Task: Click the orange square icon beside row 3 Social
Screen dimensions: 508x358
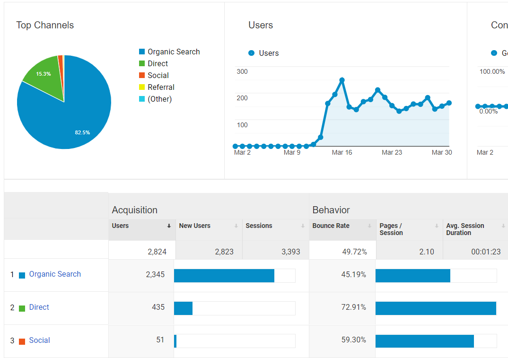Action: click(22, 340)
